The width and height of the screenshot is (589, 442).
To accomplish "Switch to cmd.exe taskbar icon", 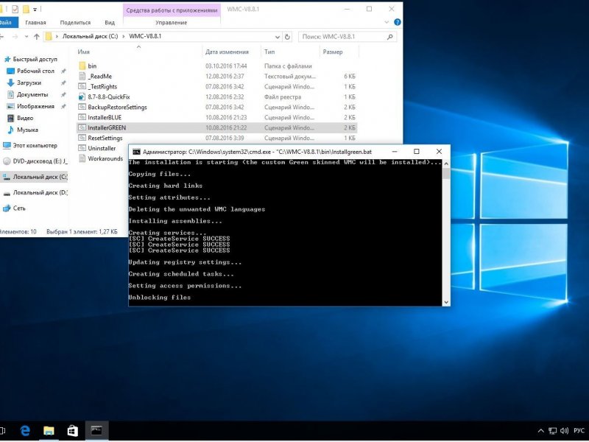I will [x=96, y=431].
